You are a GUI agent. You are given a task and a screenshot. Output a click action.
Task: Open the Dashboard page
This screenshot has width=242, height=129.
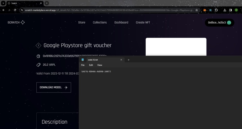121,22
